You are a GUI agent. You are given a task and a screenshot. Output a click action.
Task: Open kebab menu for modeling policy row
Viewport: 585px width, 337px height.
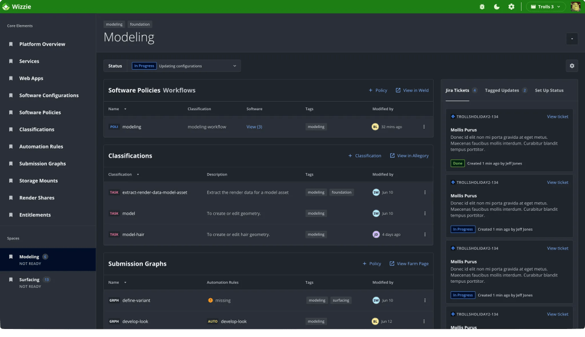[424, 127]
